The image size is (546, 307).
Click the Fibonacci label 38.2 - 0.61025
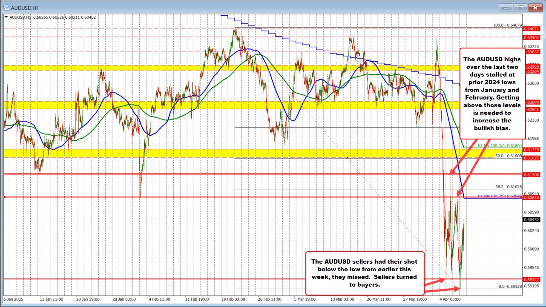point(509,186)
